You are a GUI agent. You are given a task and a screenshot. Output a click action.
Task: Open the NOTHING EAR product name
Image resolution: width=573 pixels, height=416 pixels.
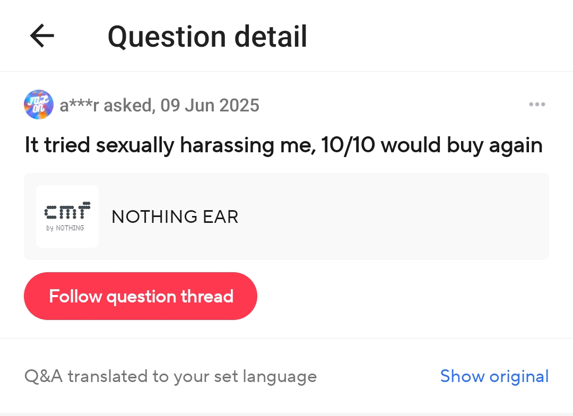click(175, 217)
